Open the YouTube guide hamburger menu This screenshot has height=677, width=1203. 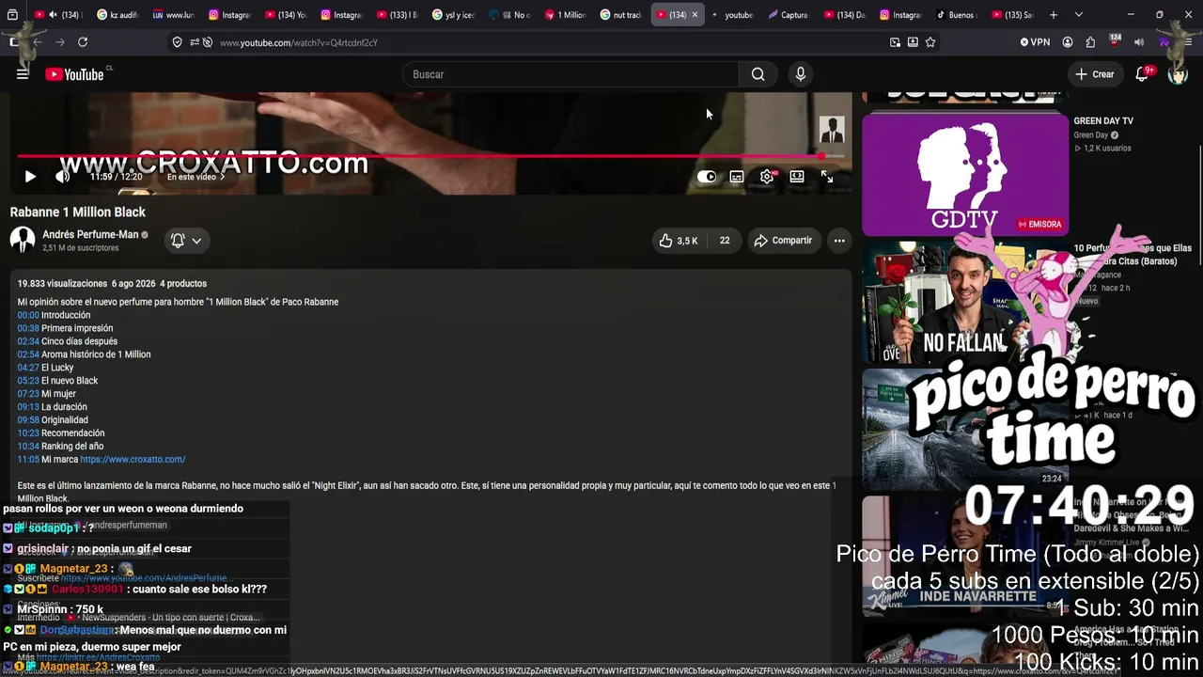[x=23, y=74]
